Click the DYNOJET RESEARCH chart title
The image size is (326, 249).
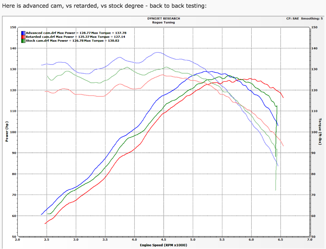click(163, 19)
